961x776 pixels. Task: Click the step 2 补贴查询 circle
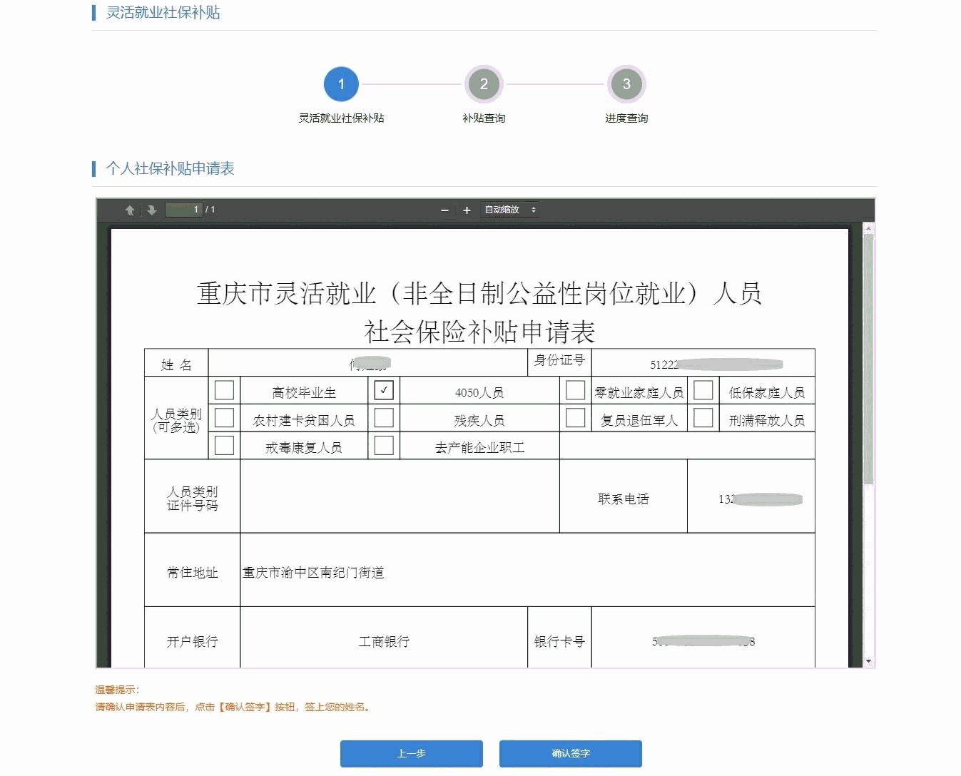(x=484, y=84)
